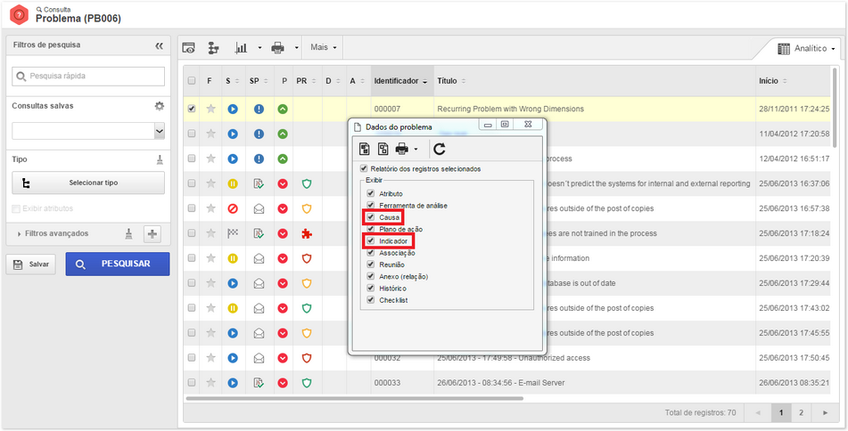Open the dialog printer dropdown arrow

click(x=416, y=149)
